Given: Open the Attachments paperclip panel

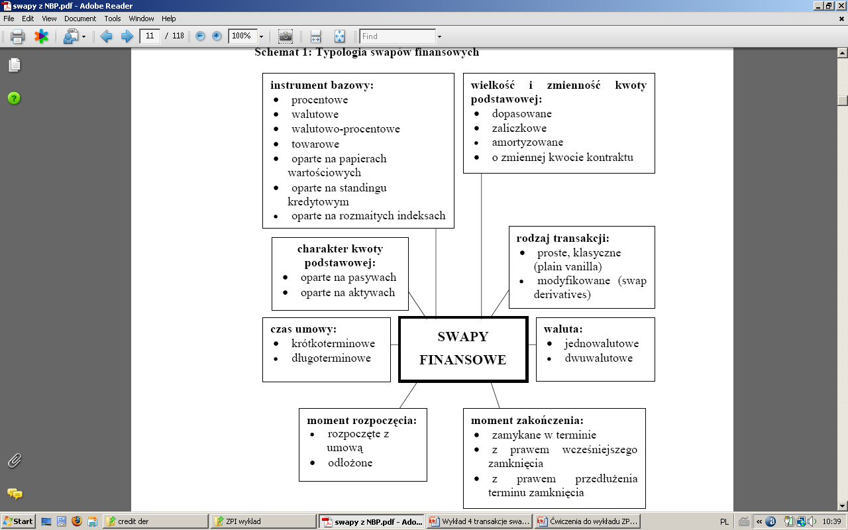Looking at the screenshot, I should [14, 461].
